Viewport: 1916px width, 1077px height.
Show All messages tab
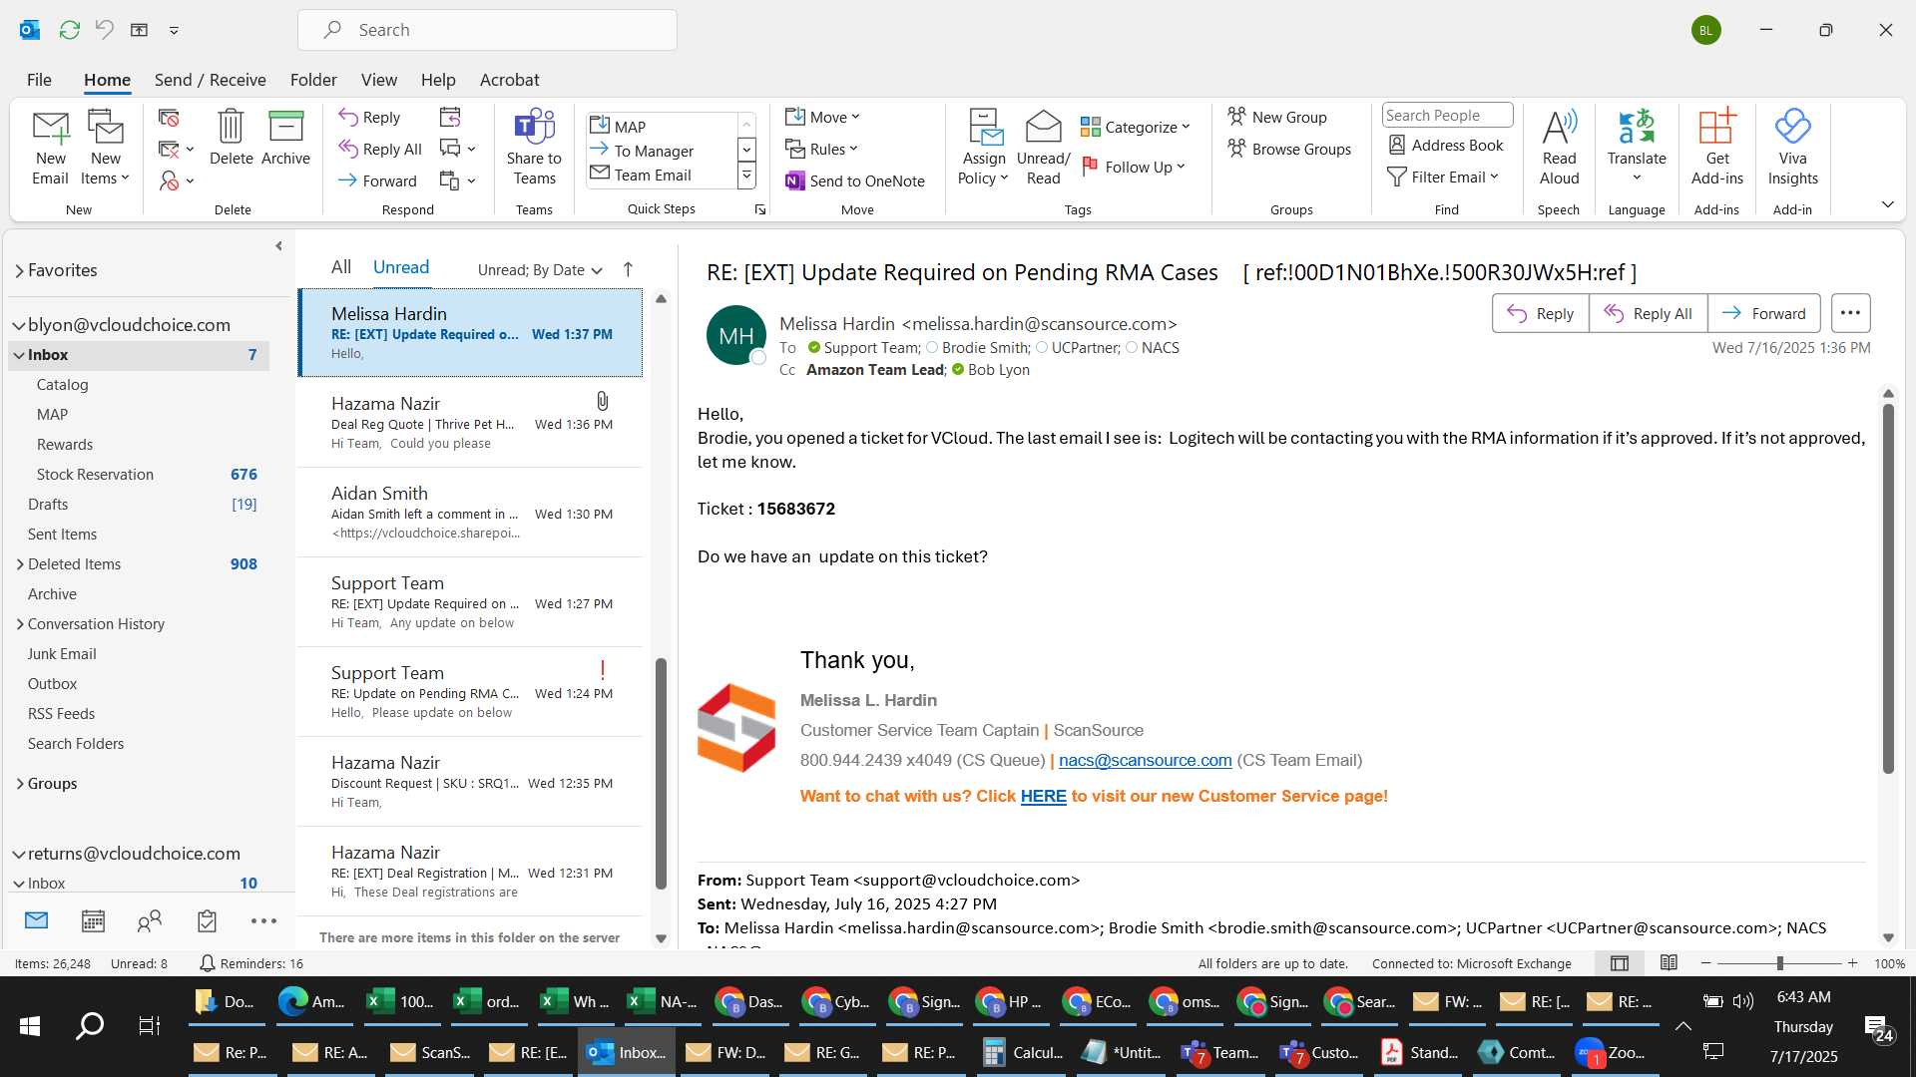[341, 266]
